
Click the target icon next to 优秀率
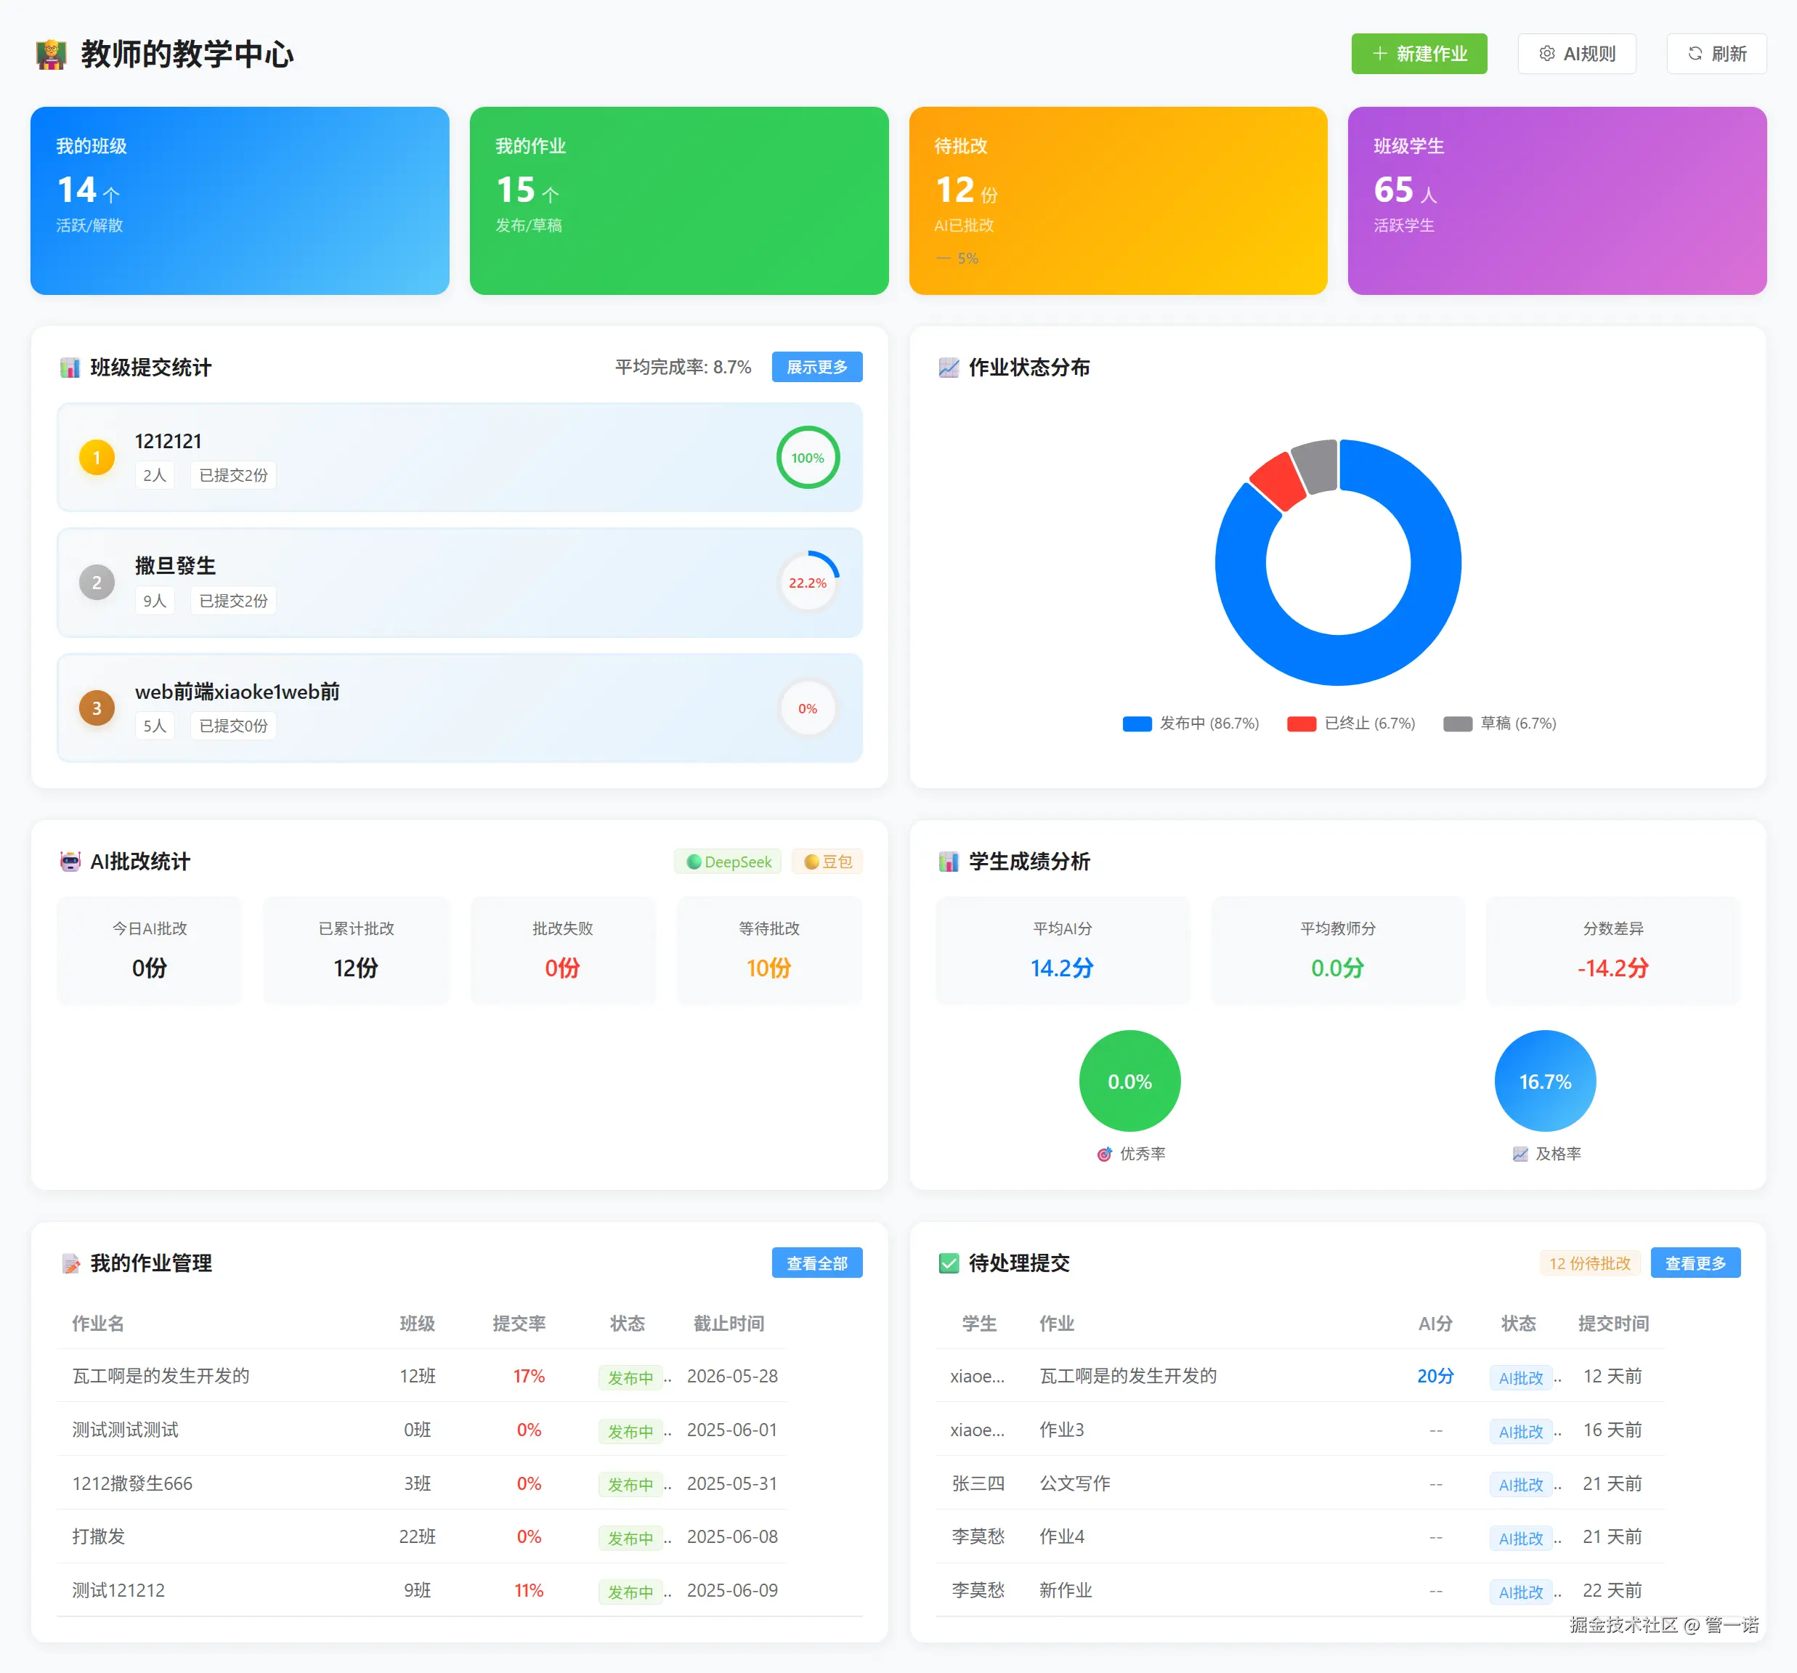click(1103, 1154)
